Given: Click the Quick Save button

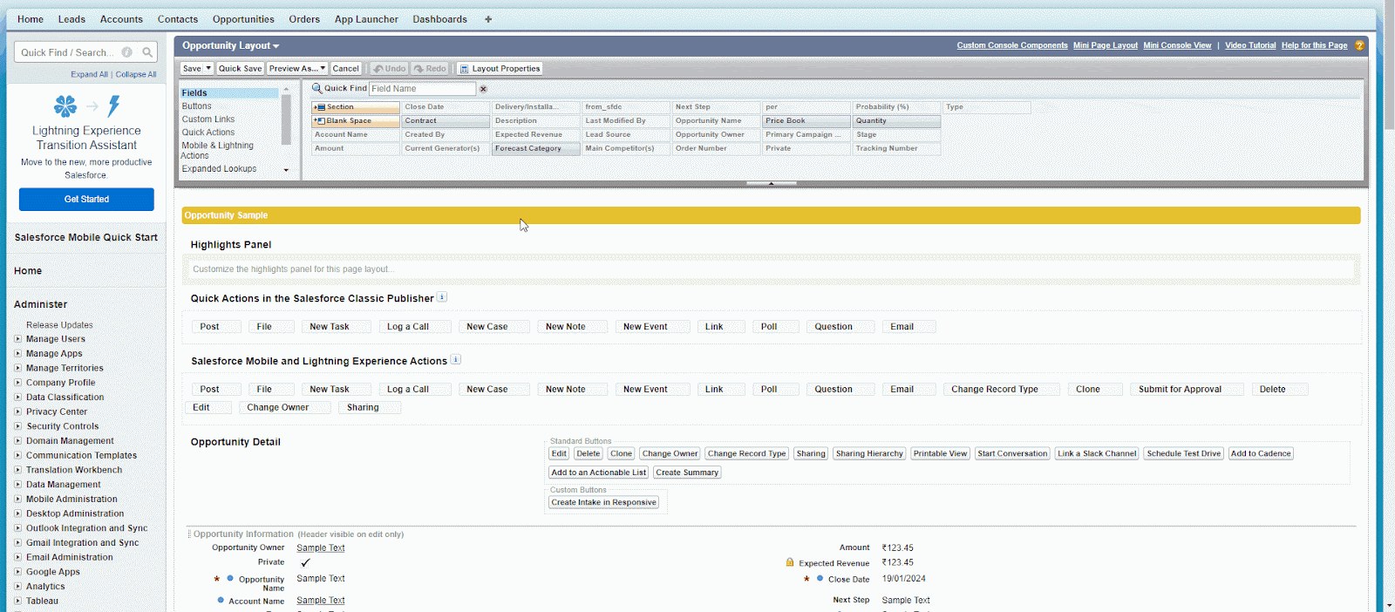Looking at the screenshot, I should point(241,69).
